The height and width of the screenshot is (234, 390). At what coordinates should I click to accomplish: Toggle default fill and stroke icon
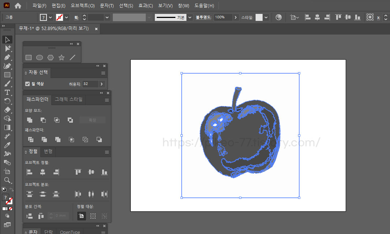[x=4, y=189]
